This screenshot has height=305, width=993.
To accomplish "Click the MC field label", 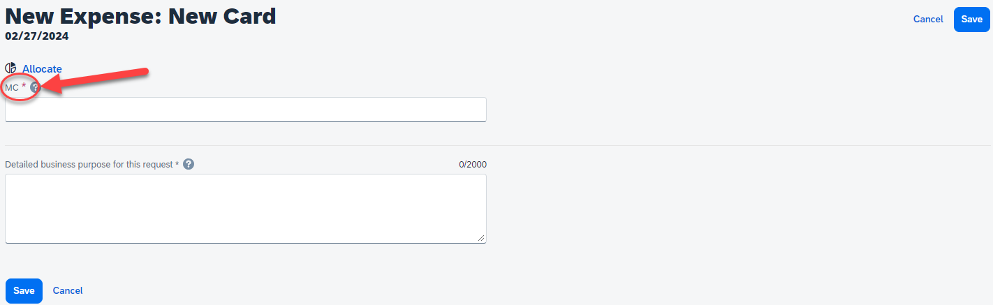I will tap(12, 87).
